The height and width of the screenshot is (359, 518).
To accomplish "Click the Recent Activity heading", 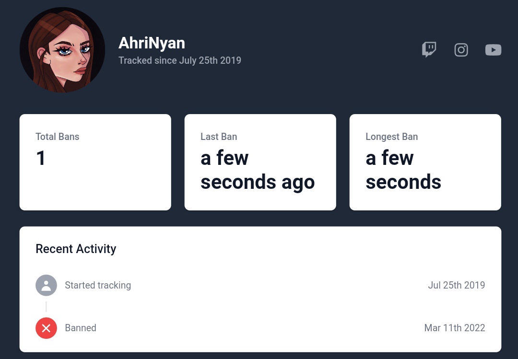I will 76,249.
